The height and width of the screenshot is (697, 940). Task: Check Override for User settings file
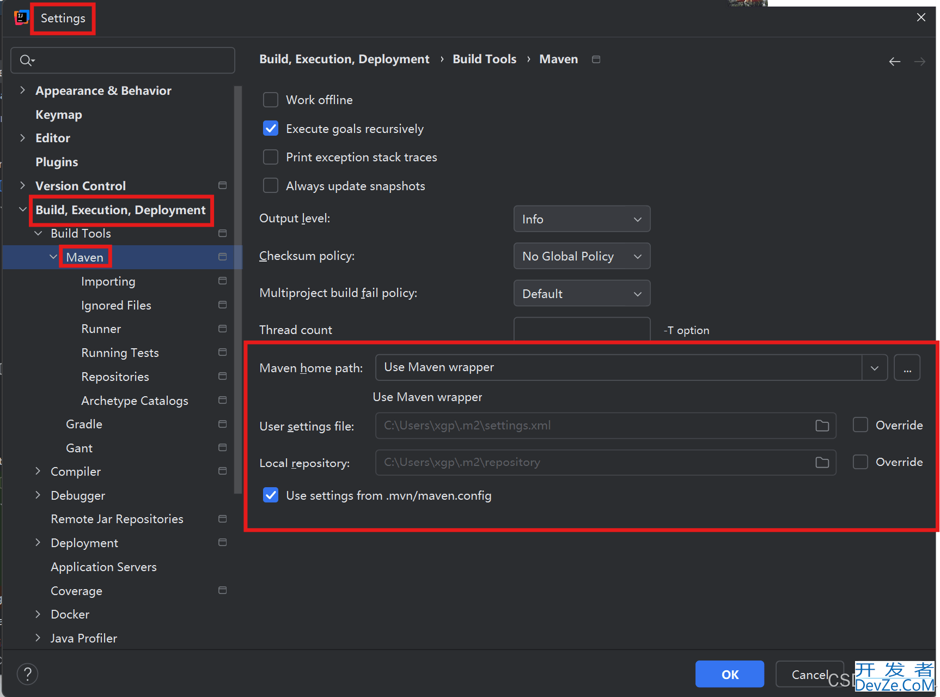point(860,425)
